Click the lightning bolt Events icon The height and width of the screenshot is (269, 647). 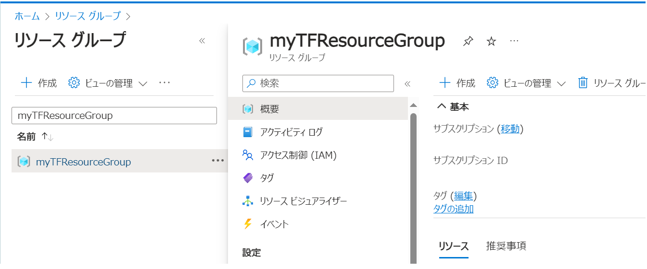pyautogui.click(x=248, y=224)
